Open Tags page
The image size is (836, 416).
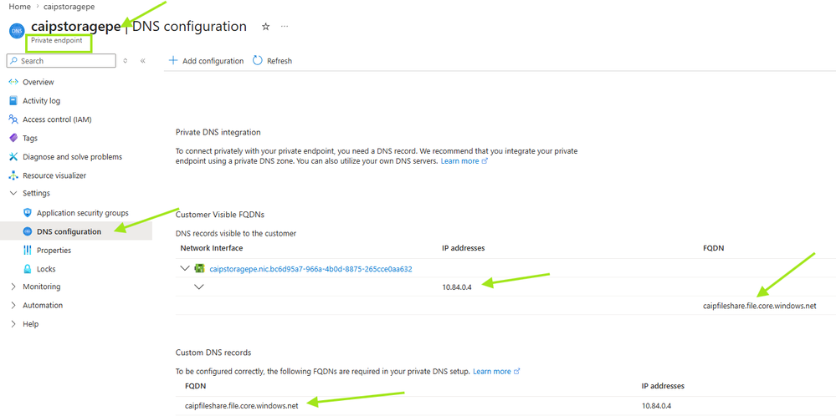click(x=30, y=138)
